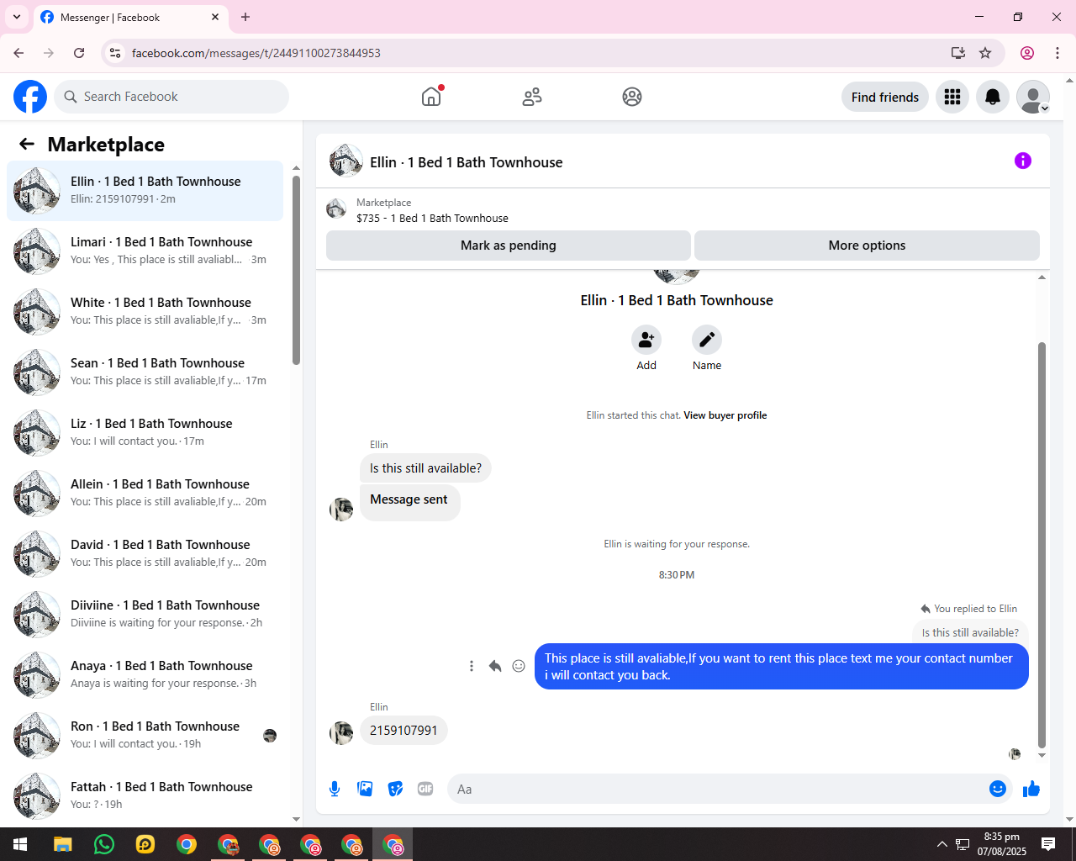
Task: Attach a file with the photo icon
Action: pyautogui.click(x=365, y=789)
